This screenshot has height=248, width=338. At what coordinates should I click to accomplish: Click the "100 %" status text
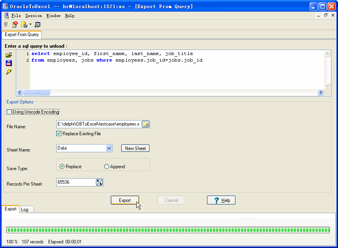pos(12,242)
